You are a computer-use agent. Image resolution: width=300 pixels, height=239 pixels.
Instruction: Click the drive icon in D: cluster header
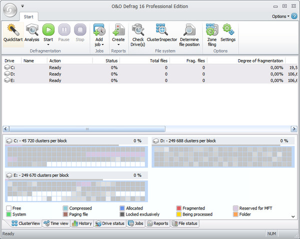pyautogui.click(x=155, y=141)
